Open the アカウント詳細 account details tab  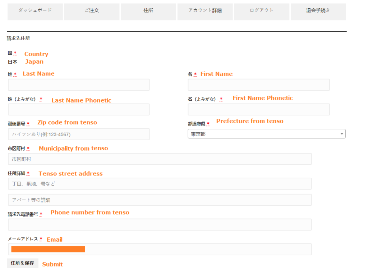pyautogui.click(x=205, y=10)
